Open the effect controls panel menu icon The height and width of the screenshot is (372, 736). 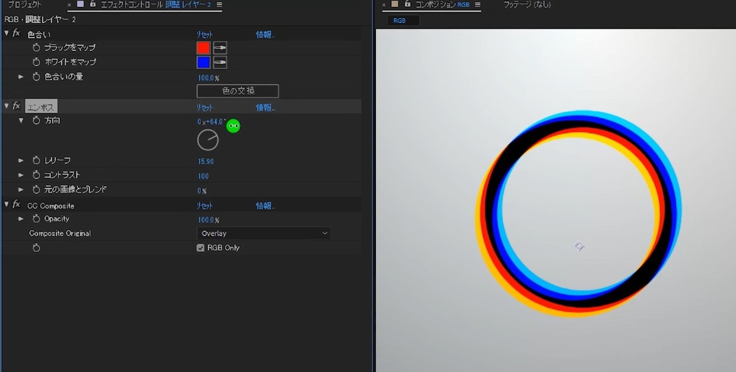pyautogui.click(x=220, y=5)
